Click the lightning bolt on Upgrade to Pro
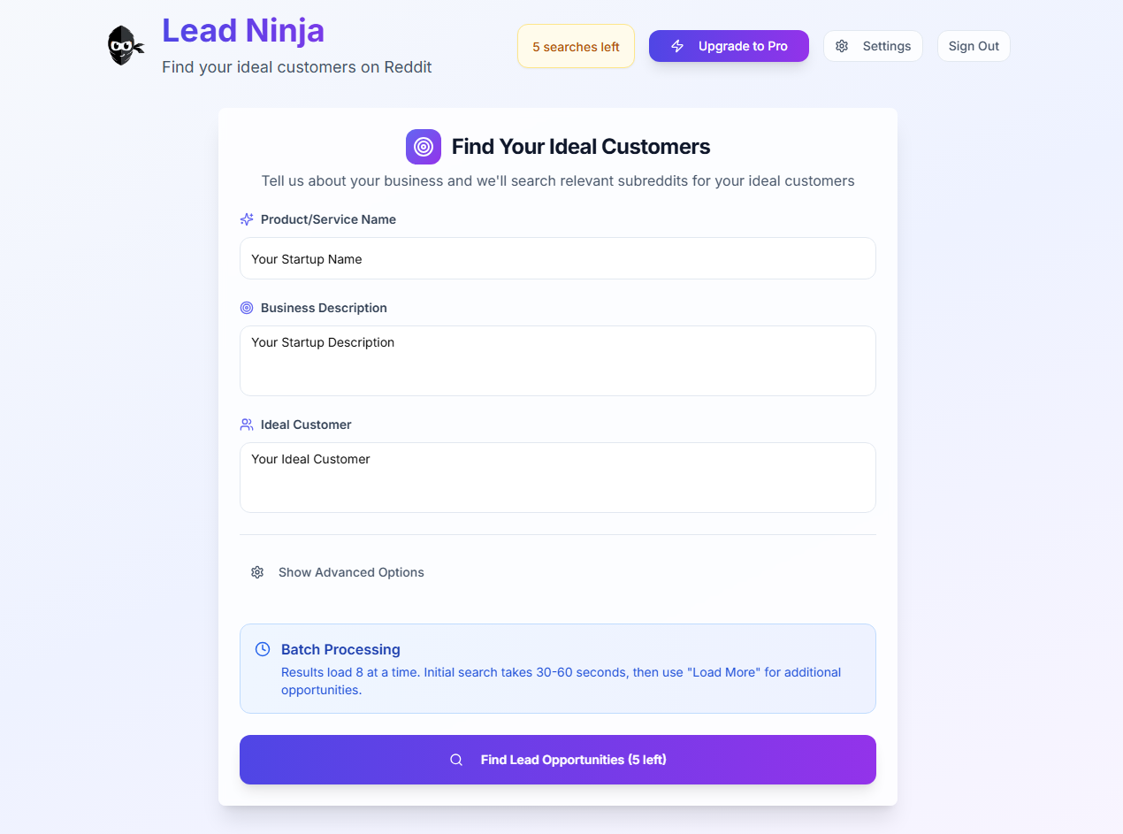The width and height of the screenshot is (1123, 834). (x=676, y=45)
